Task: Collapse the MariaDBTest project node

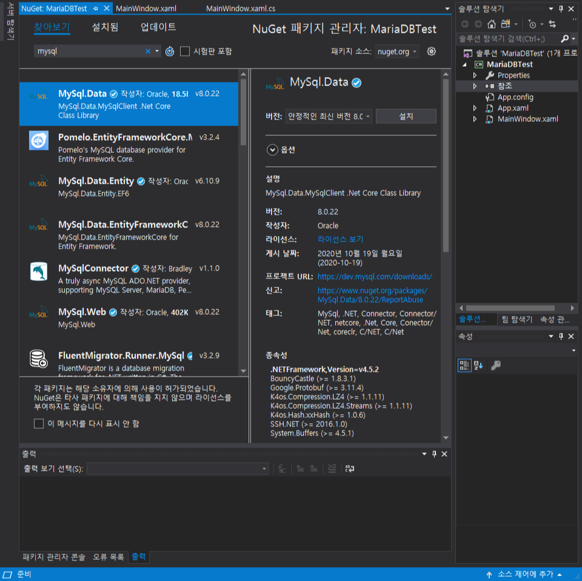Action: click(464, 65)
